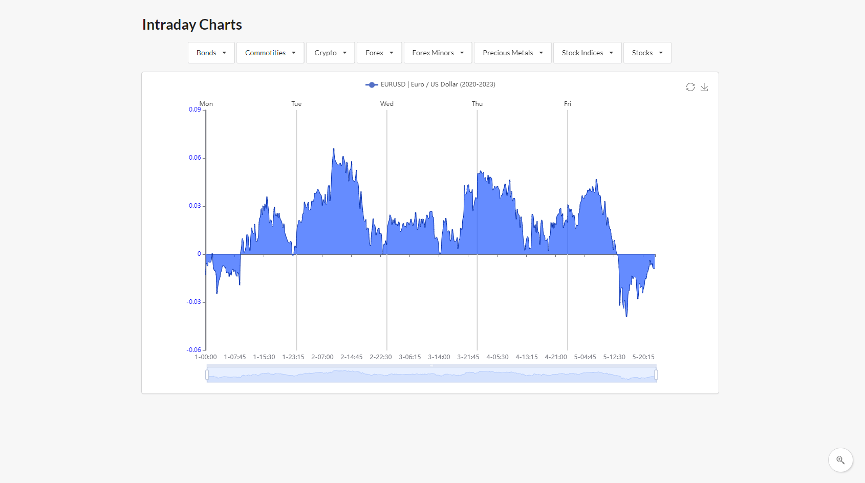Click the blue EURUSD legend marker

pyautogui.click(x=372, y=84)
